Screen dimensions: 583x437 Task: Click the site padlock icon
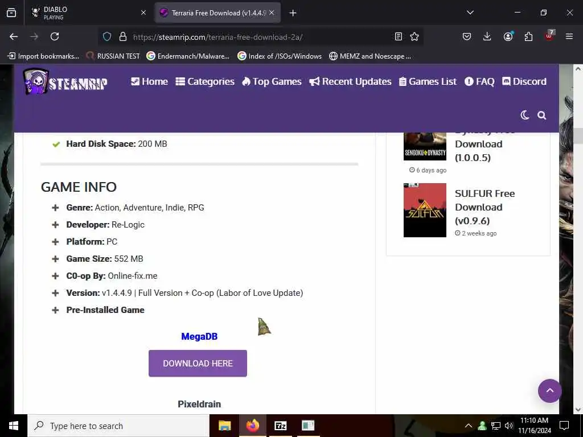click(123, 36)
